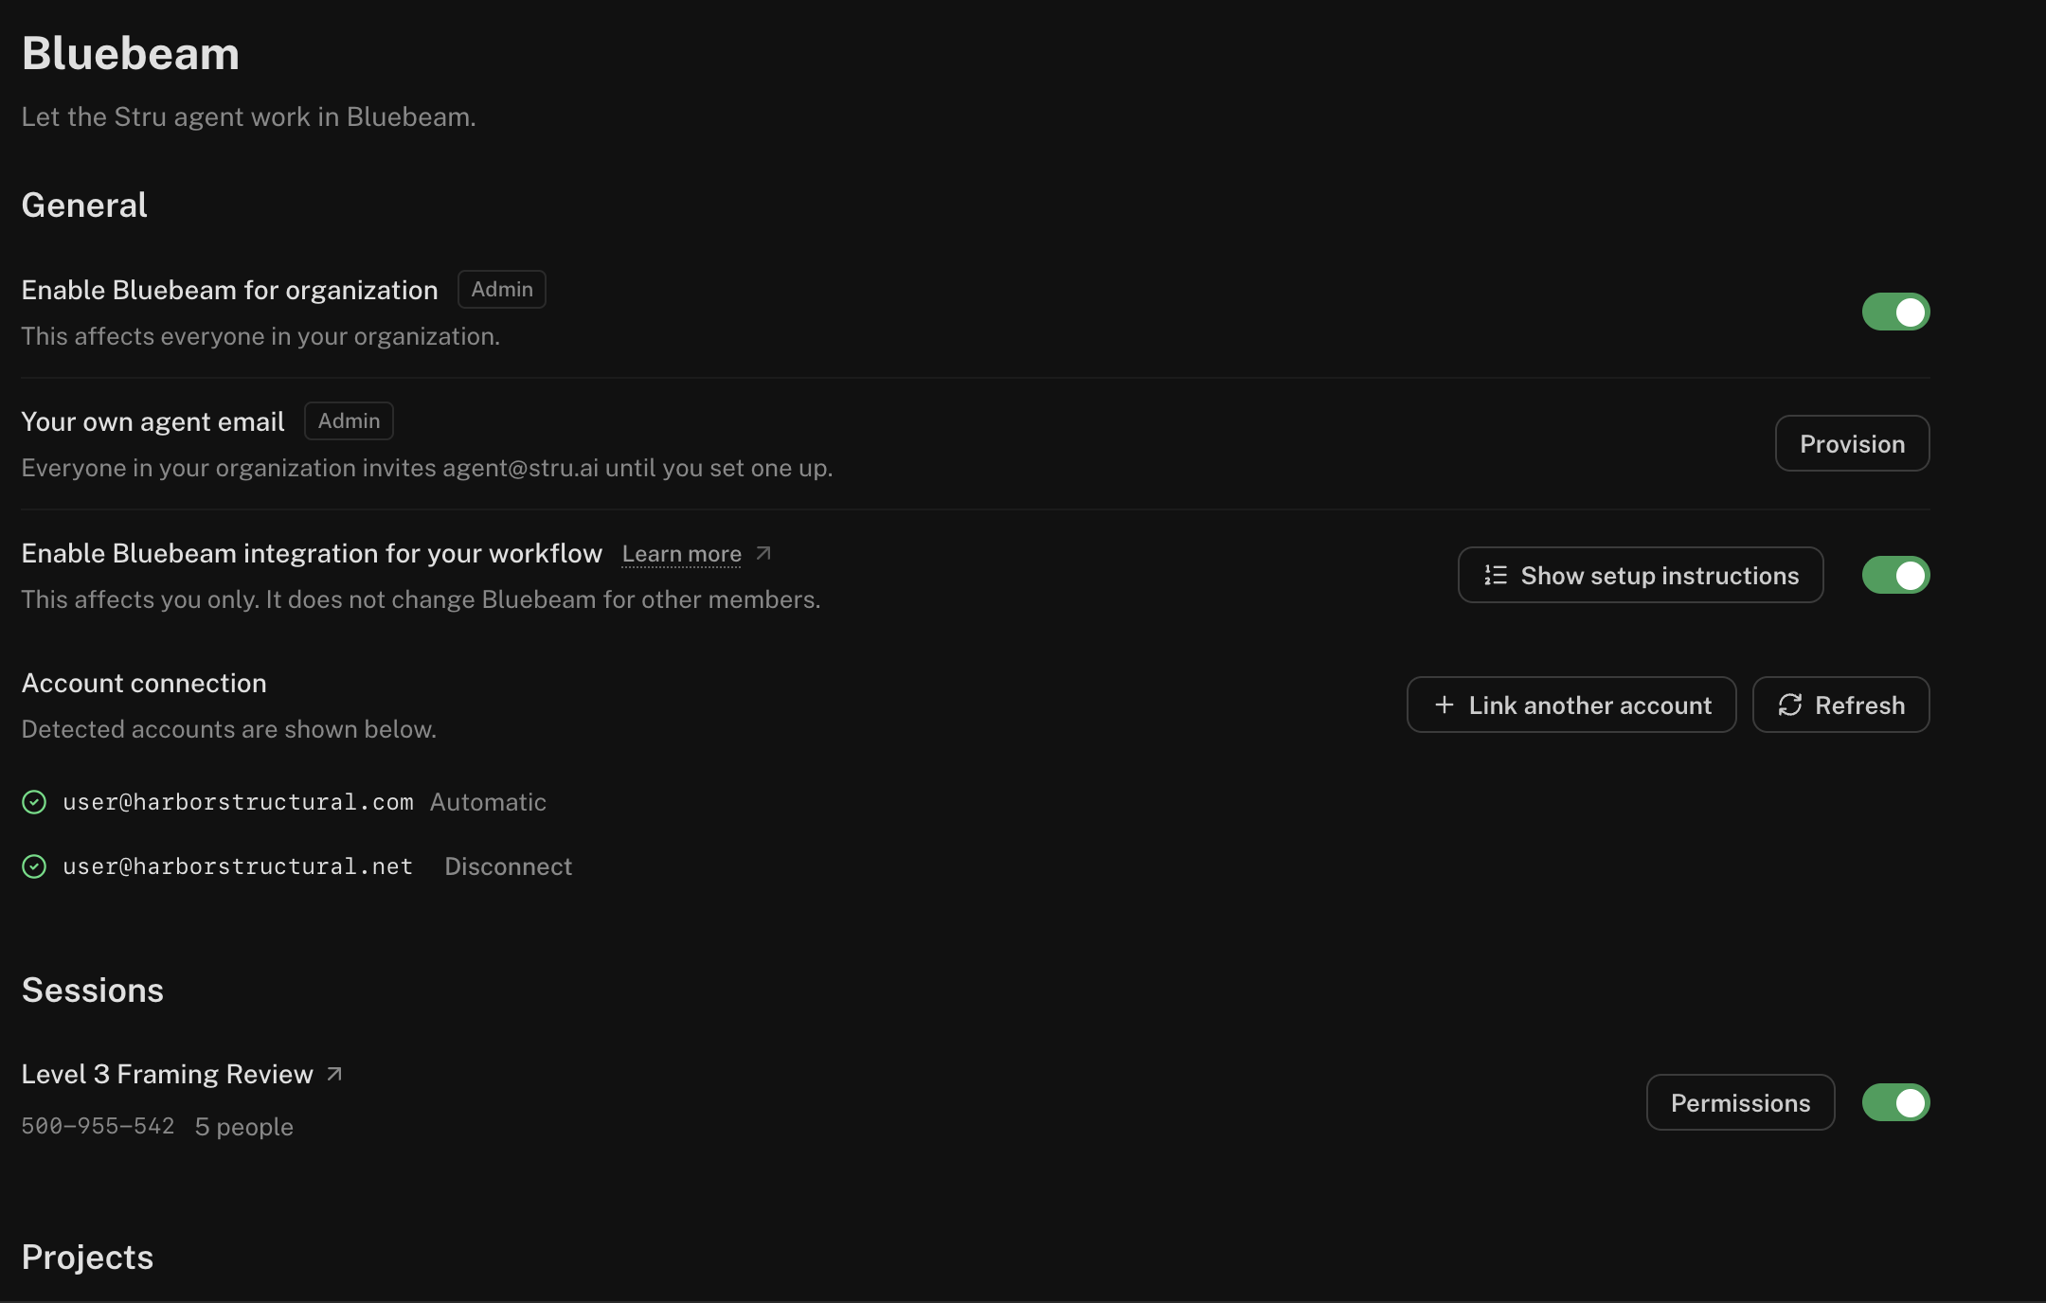Click 'This affects everyone in your organization.' text
The height and width of the screenshot is (1303, 2046).
(260, 336)
